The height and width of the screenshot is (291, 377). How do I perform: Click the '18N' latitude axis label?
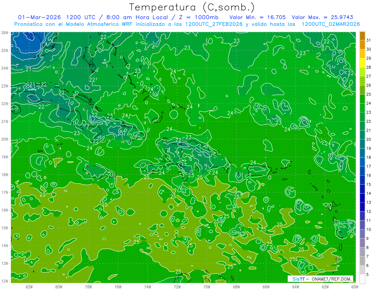(x=4, y=175)
